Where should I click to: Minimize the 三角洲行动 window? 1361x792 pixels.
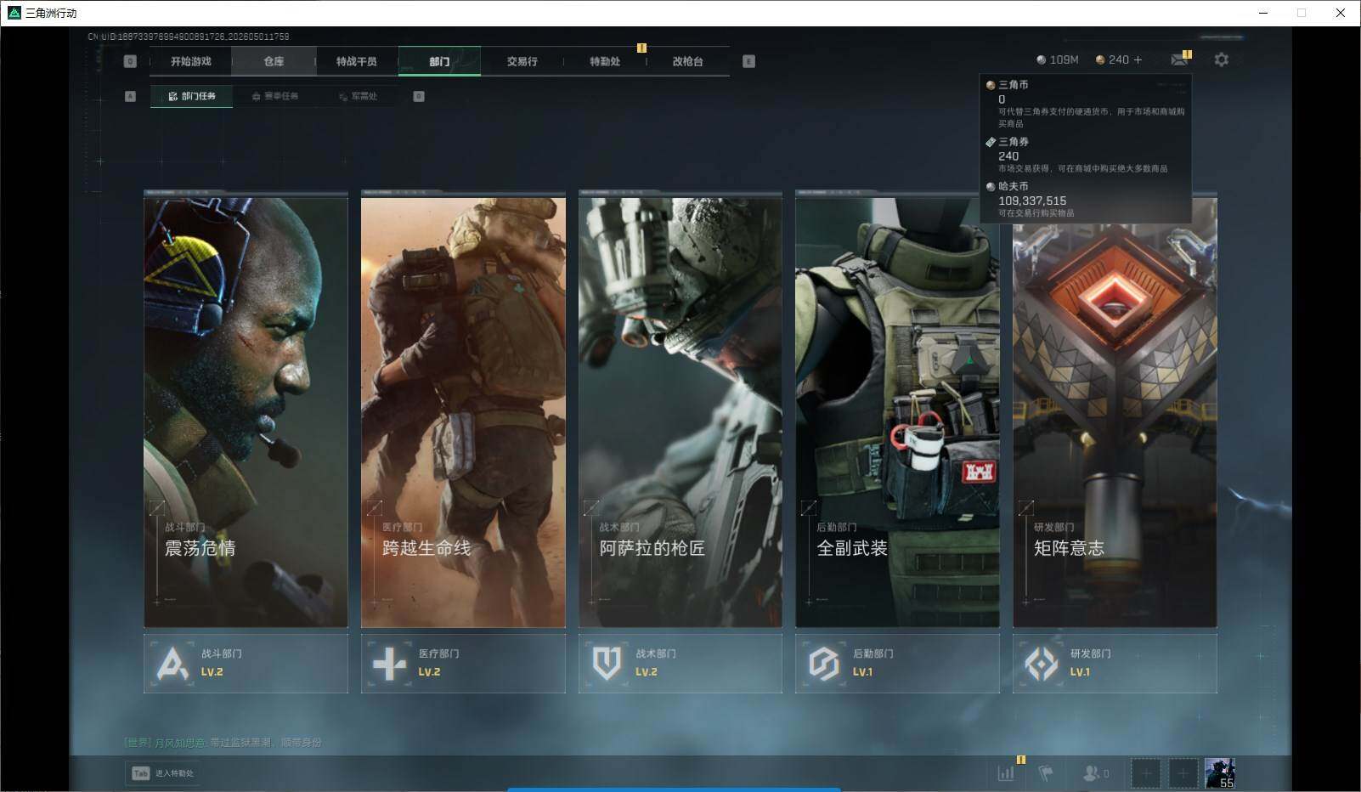[1262, 13]
